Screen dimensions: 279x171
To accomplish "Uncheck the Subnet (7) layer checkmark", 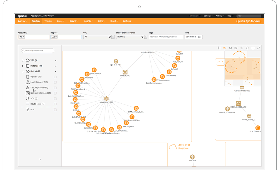I will [x=55, y=71].
